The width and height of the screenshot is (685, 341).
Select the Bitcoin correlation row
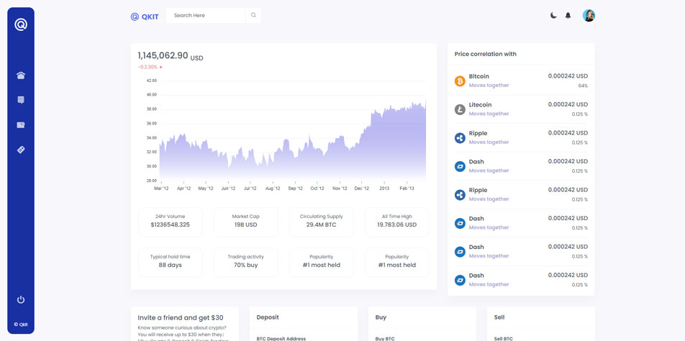pyautogui.click(x=521, y=81)
